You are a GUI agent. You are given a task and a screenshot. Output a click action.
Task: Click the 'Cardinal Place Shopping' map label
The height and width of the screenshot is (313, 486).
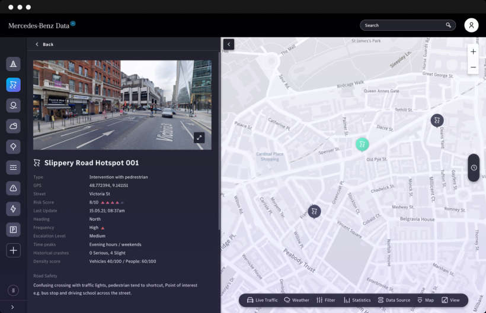[x=270, y=156]
